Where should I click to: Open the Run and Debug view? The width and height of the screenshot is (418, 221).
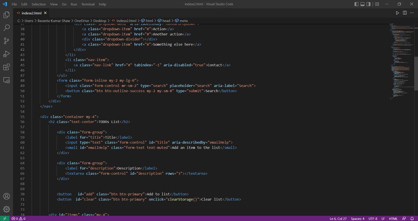pyautogui.click(x=6, y=54)
